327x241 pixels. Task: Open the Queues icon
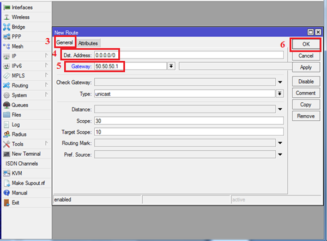7,105
